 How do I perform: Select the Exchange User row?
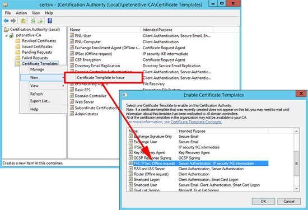tap(198, 142)
